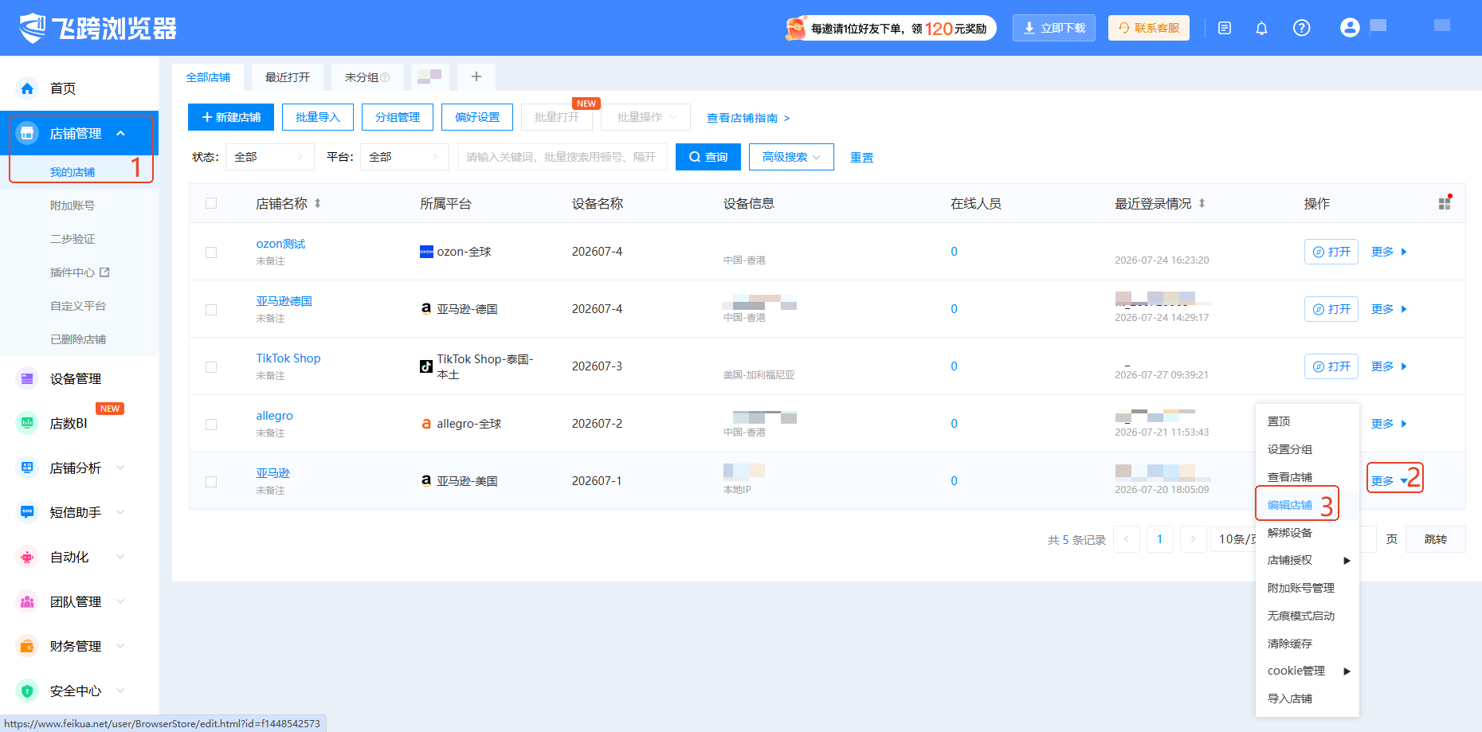Screen dimensions: 1482x732
Task: Click the 新建店铺 button
Action: [x=231, y=117]
